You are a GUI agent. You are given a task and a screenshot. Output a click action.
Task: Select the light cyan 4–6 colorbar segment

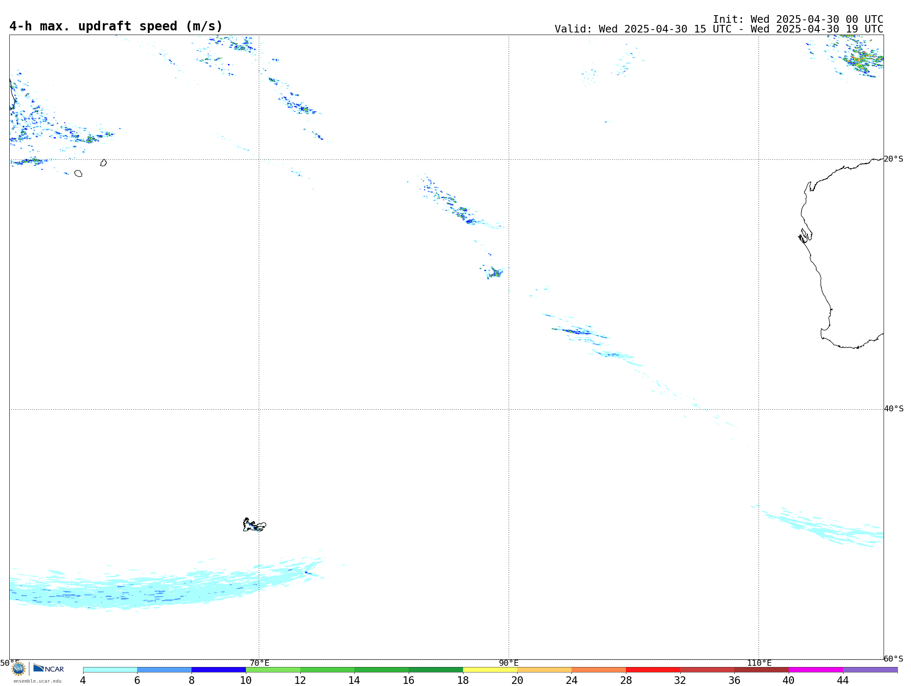[x=110, y=670]
